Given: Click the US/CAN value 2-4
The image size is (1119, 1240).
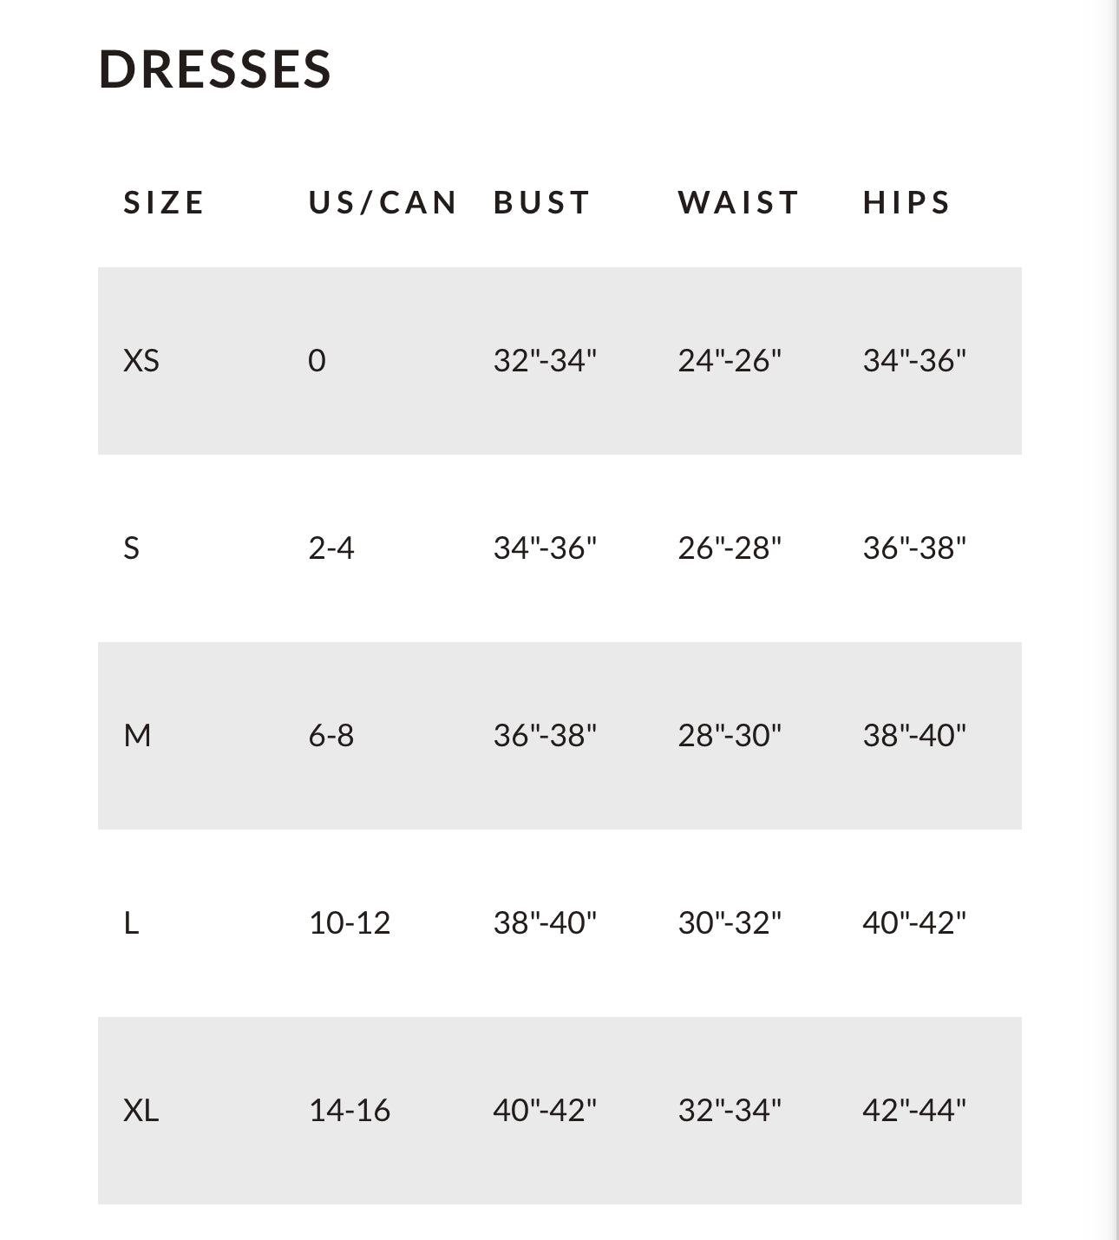Looking at the screenshot, I should 331,548.
